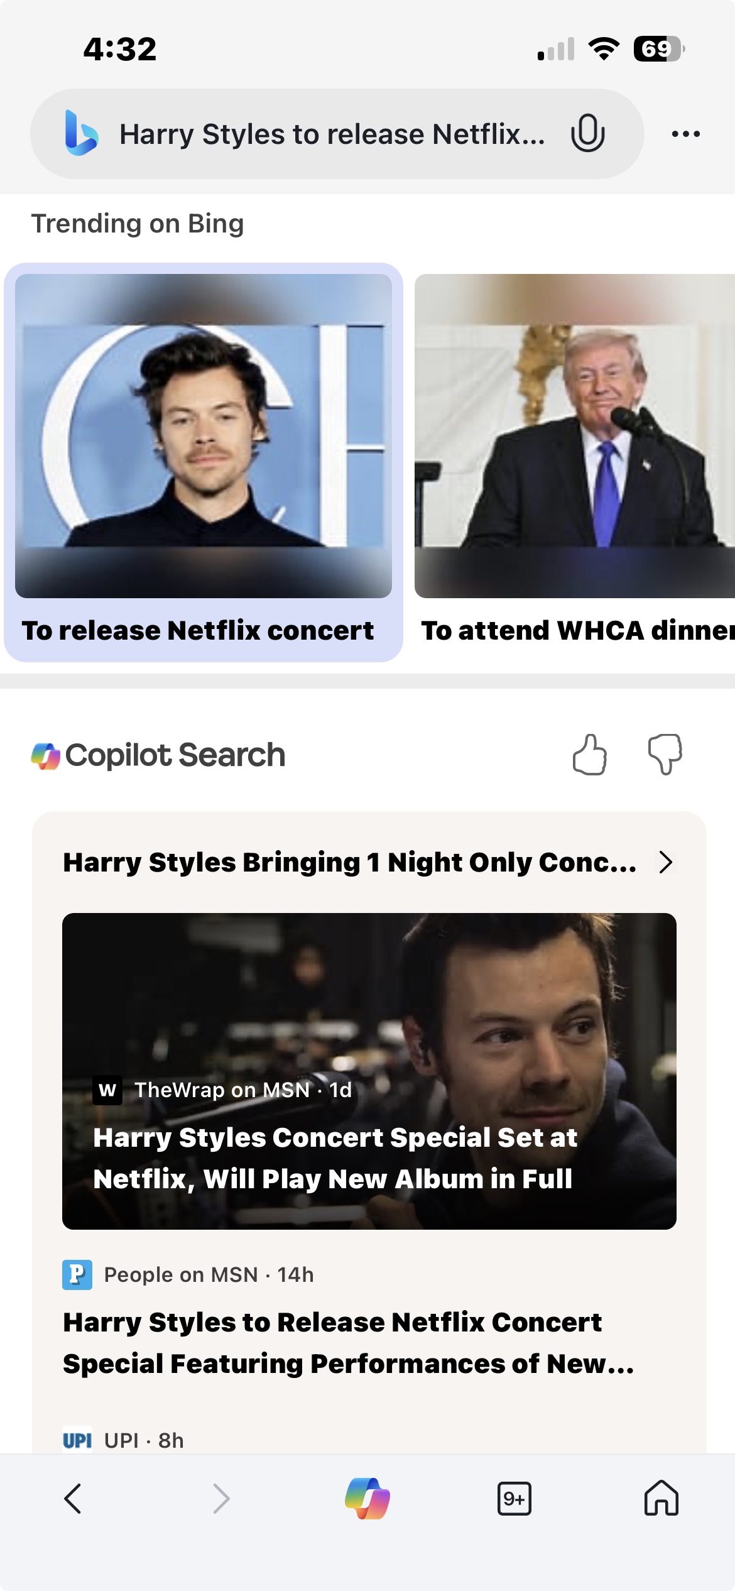Open the three-dot more options menu
The height and width of the screenshot is (1591, 735).
(x=685, y=133)
